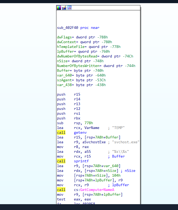The image size is (178, 210).
Task: Select the var_640= byte ptr definition
Action: (x=81, y=75)
